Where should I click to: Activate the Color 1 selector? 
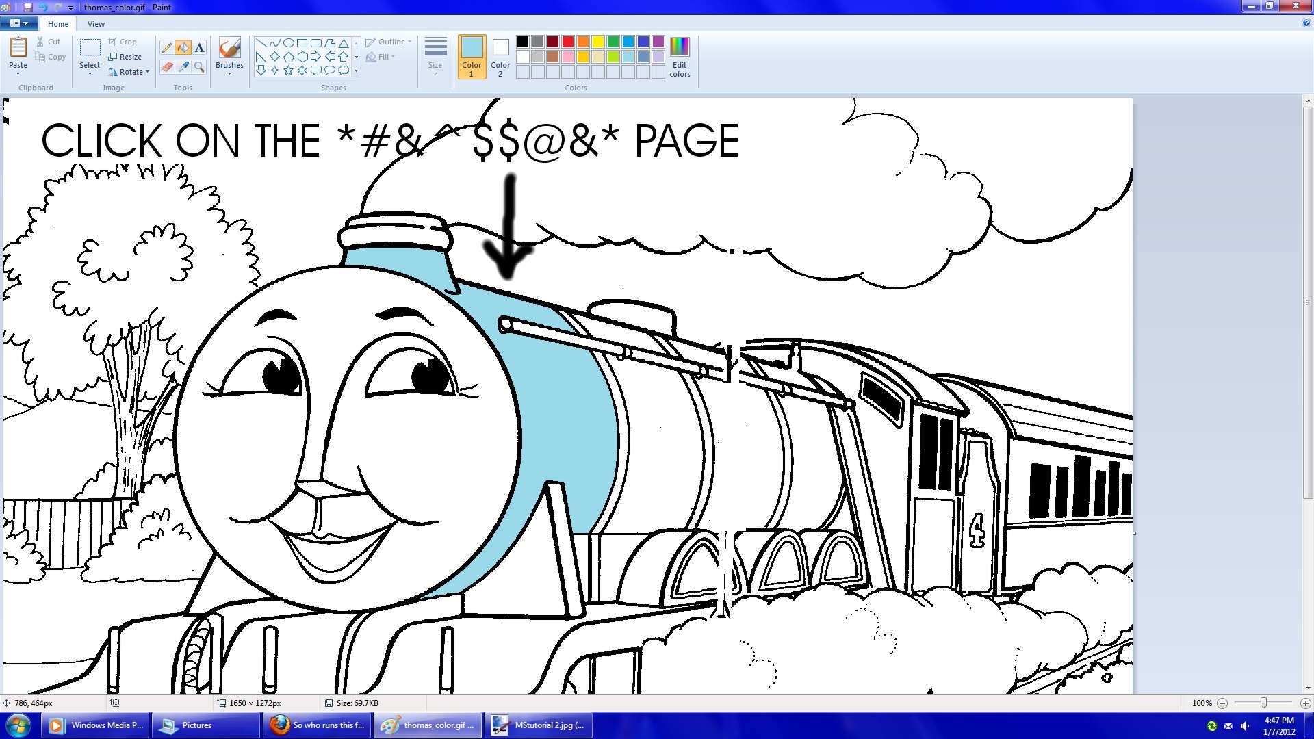472,56
